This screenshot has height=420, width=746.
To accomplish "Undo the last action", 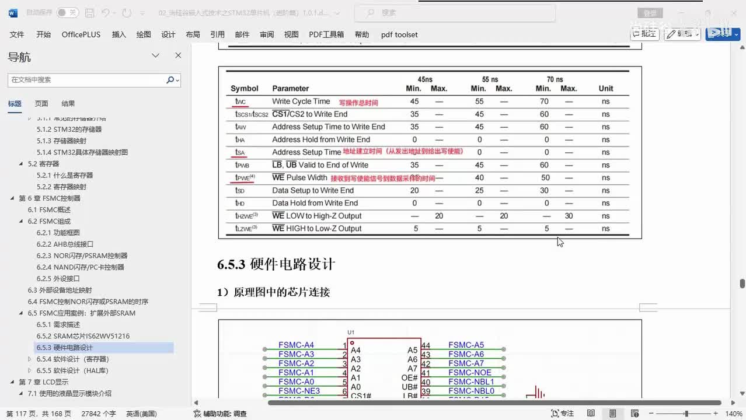I will [105, 12].
